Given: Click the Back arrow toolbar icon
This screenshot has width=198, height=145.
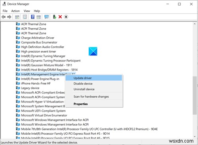Looking at the screenshot, I should 4,17.
